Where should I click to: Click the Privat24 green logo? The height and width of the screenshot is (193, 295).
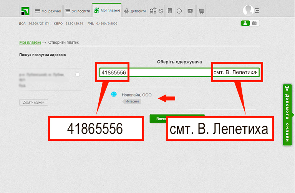25,11
